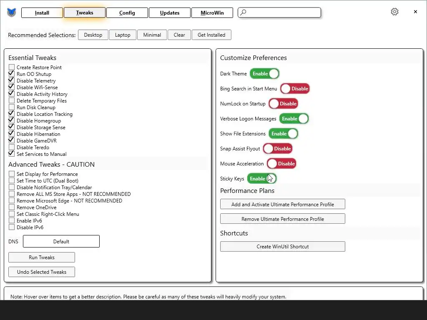Open the Config tab
The image size is (427, 320).
127,13
